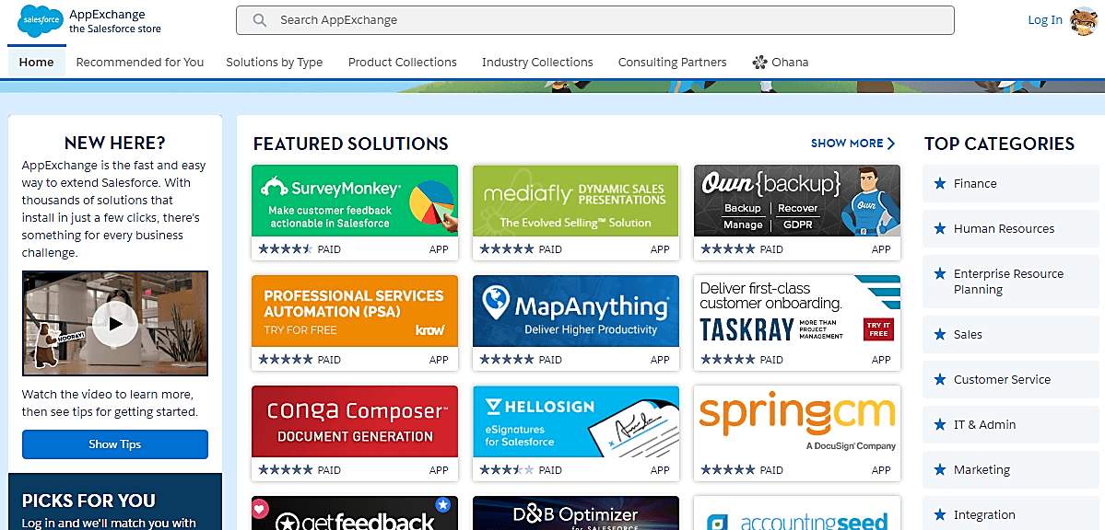This screenshot has height=530, width=1105.
Task: Open Solutions by Type menu
Action: [x=274, y=62]
